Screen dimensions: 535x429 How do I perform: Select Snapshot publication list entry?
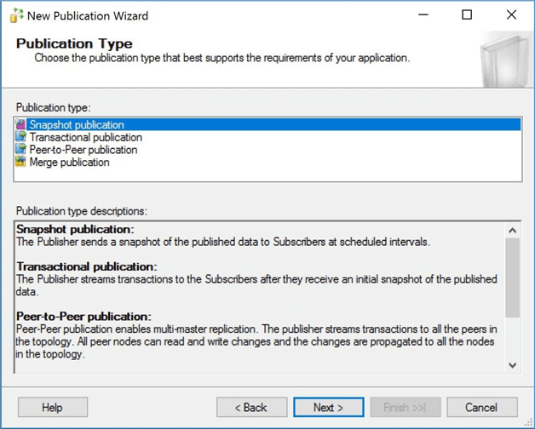[77, 124]
